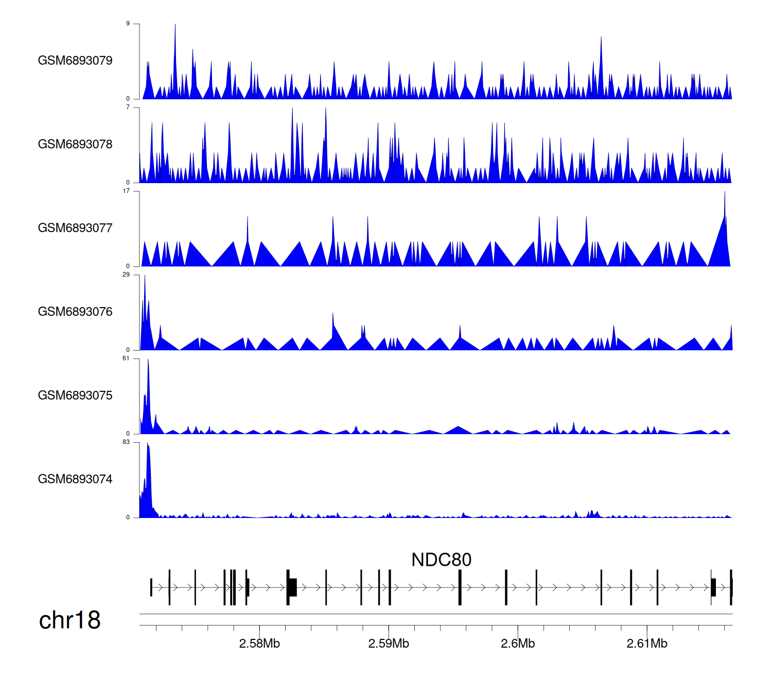Click the 2.58Mb axis position label

259,644
